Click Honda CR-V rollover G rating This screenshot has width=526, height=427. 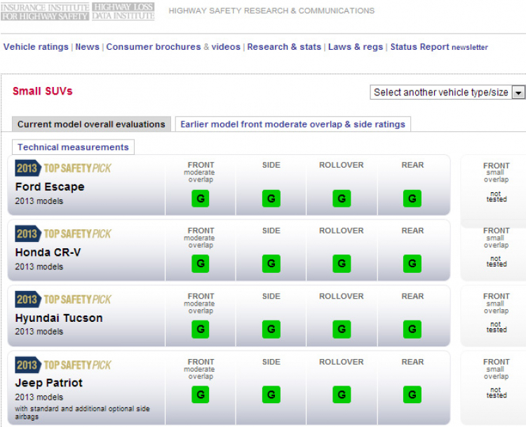(x=342, y=264)
